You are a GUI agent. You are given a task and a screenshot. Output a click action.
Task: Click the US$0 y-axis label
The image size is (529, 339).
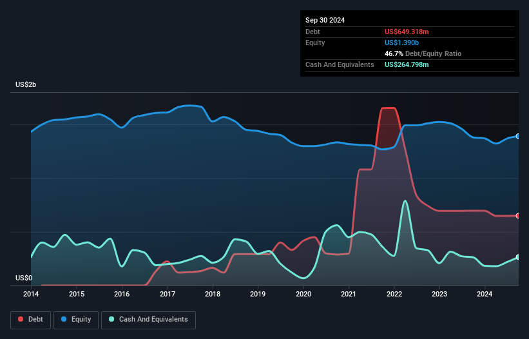pyautogui.click(x=24, y=278)
